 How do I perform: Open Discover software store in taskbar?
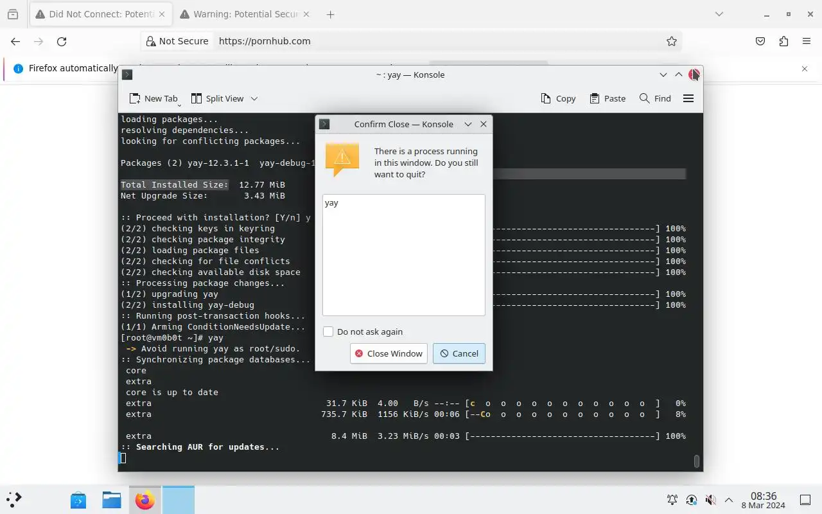pyautogui.click(x=78, y=500)
